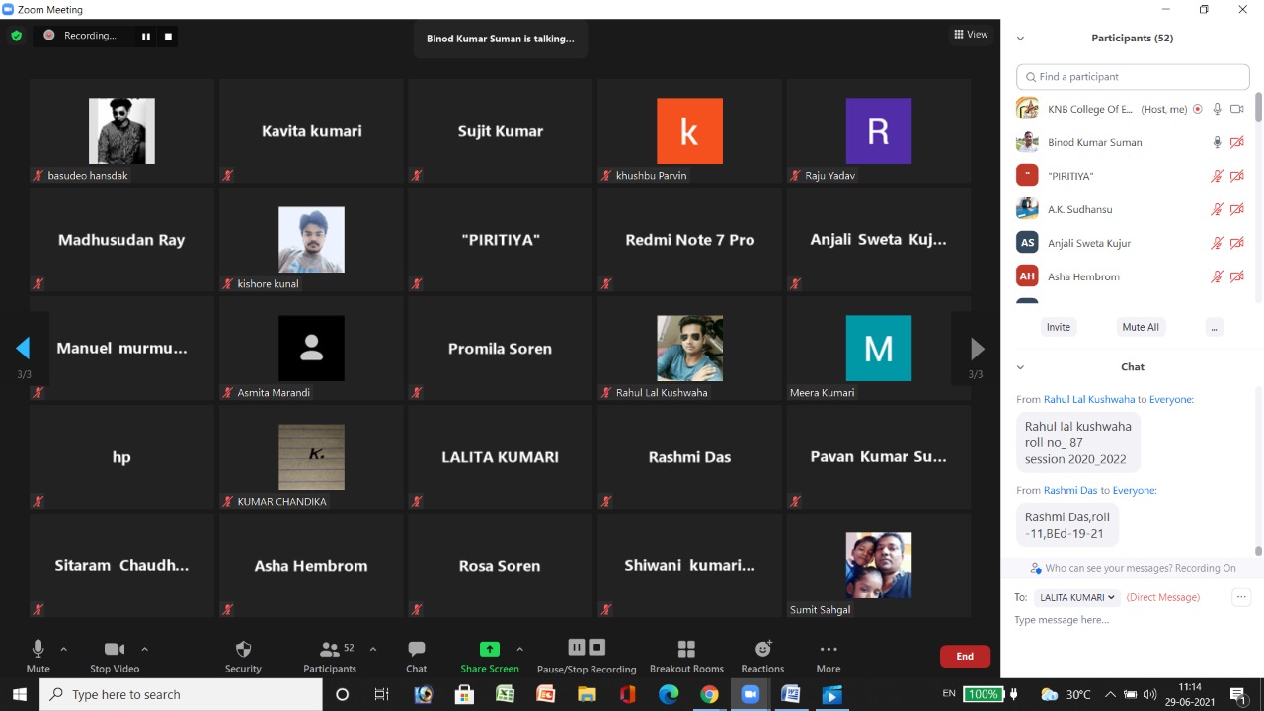The image size is (1264, 711).
Task: Click the Rashmi Das sender link in the chat
Action: (1070, 490)
